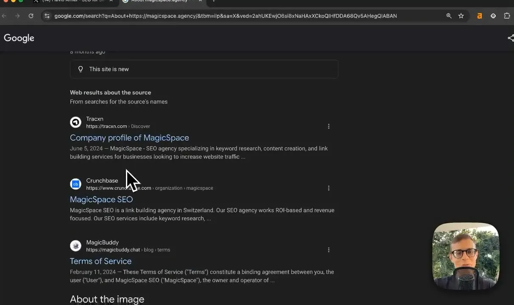Screen dimensions: 514x305
Task: Click the 'Tracxn' site name
Action: [95, 119]
